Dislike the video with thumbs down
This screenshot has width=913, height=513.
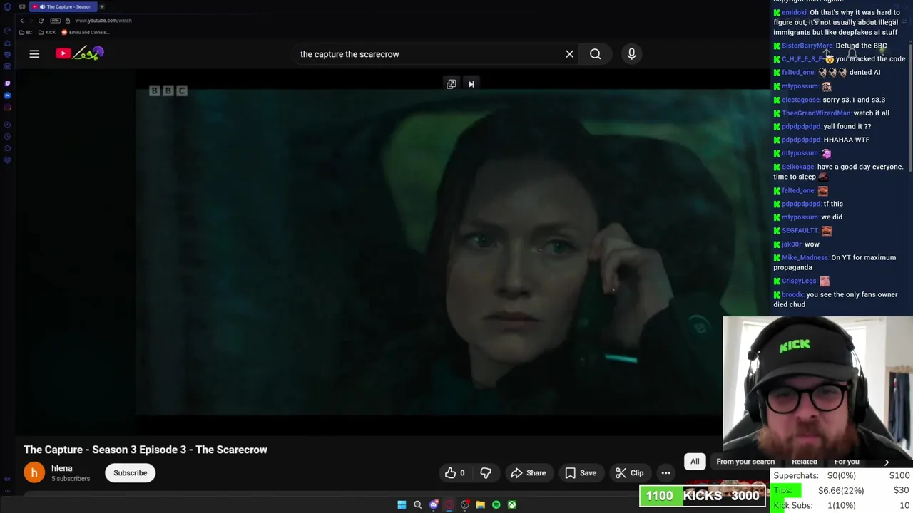coord(486,472)
